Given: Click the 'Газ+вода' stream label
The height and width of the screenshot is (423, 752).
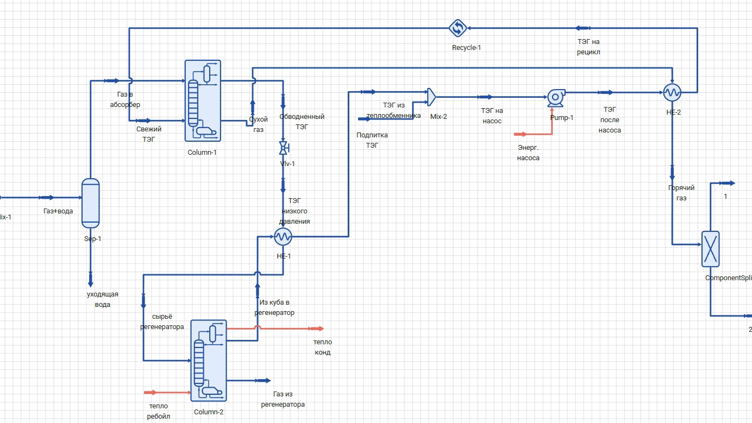Looking at the screenshot, I should click(x=58, y=211).
